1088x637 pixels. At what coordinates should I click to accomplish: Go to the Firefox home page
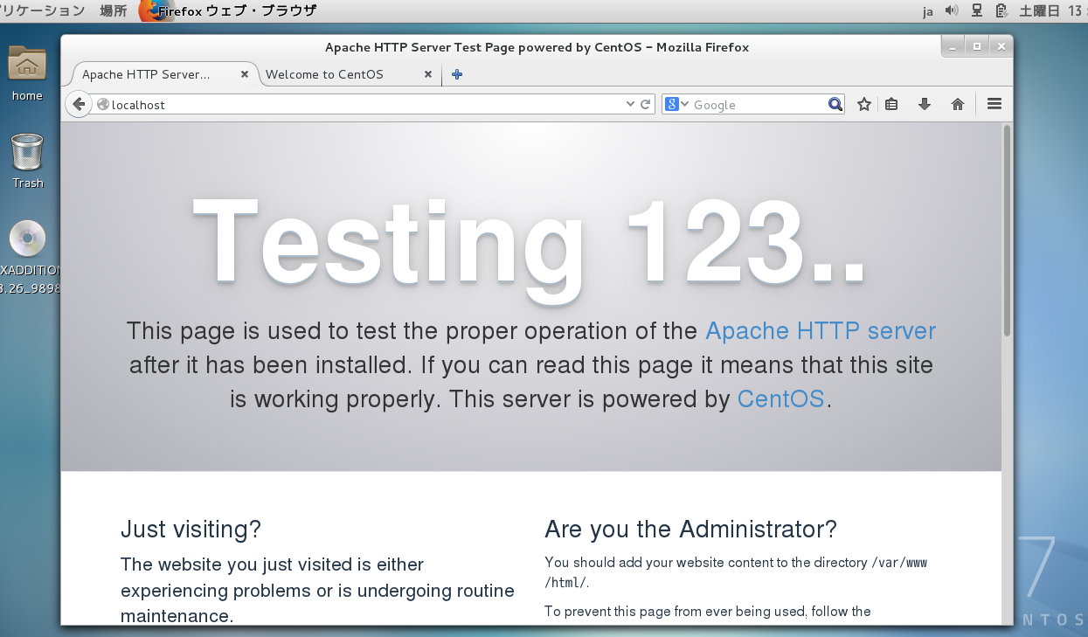pyautogui.click(x=958, y=105)
